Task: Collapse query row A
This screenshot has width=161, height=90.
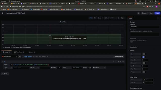Action: pyautogui.click(x=3, y=62)
